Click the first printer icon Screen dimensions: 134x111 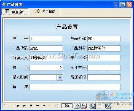77,106
